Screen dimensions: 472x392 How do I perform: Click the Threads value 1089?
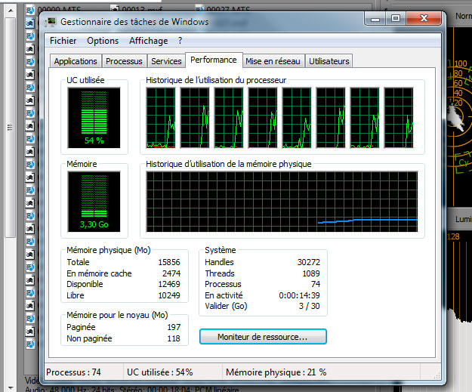(x=311, y=273)
